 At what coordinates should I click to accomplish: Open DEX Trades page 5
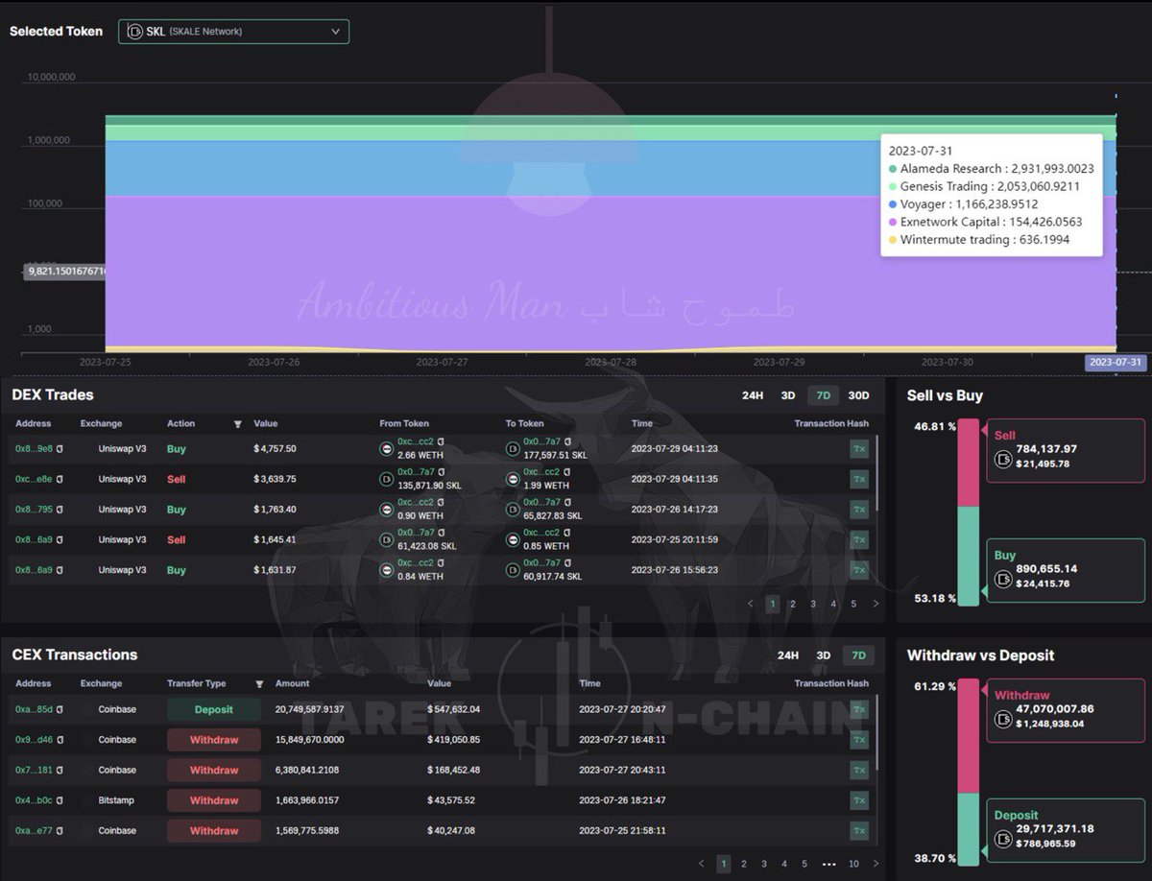click(x=854, y=604)
